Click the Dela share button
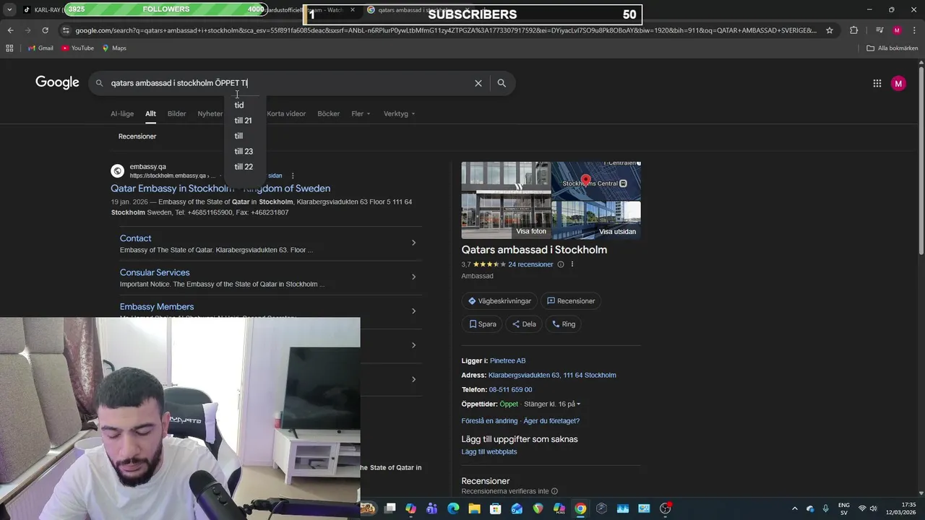 click(x=524, y=324)
